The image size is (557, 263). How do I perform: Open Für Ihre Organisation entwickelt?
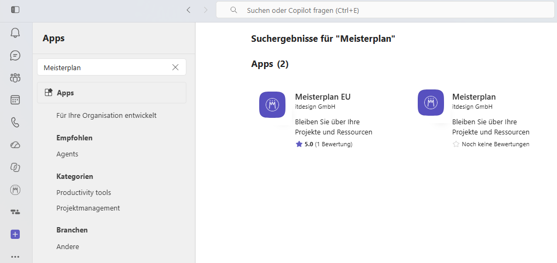coord(107,116)
